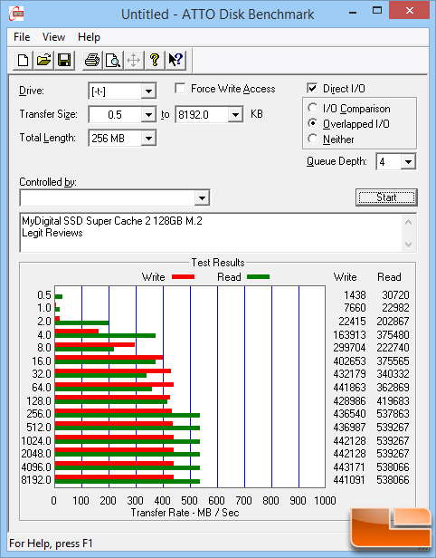Activate the context help arrow-question icon
The height and width of the screenshot is (558, 436).
pos(175,60)
